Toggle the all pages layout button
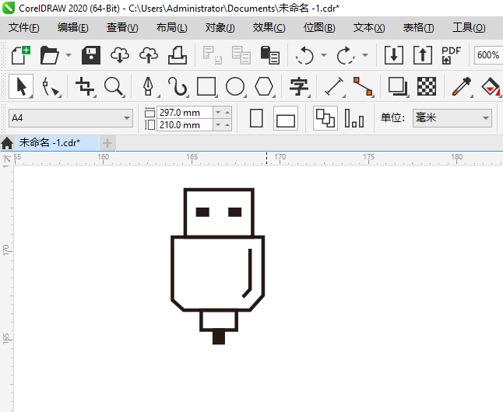503x412 pixels. click(325, 119)
